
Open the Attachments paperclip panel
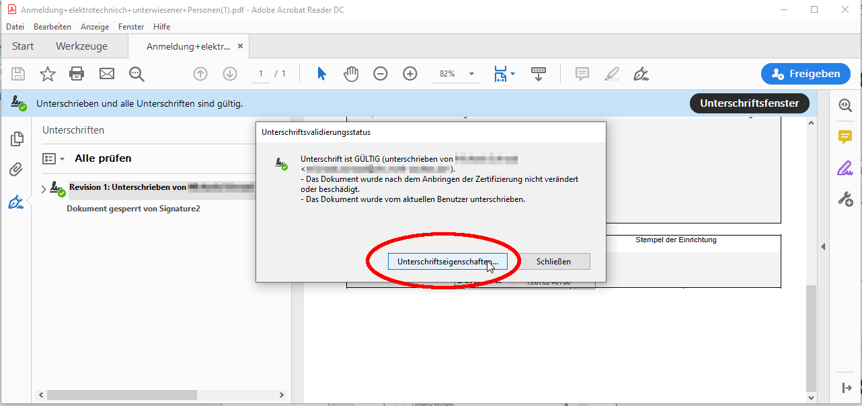tap(17, 170)
